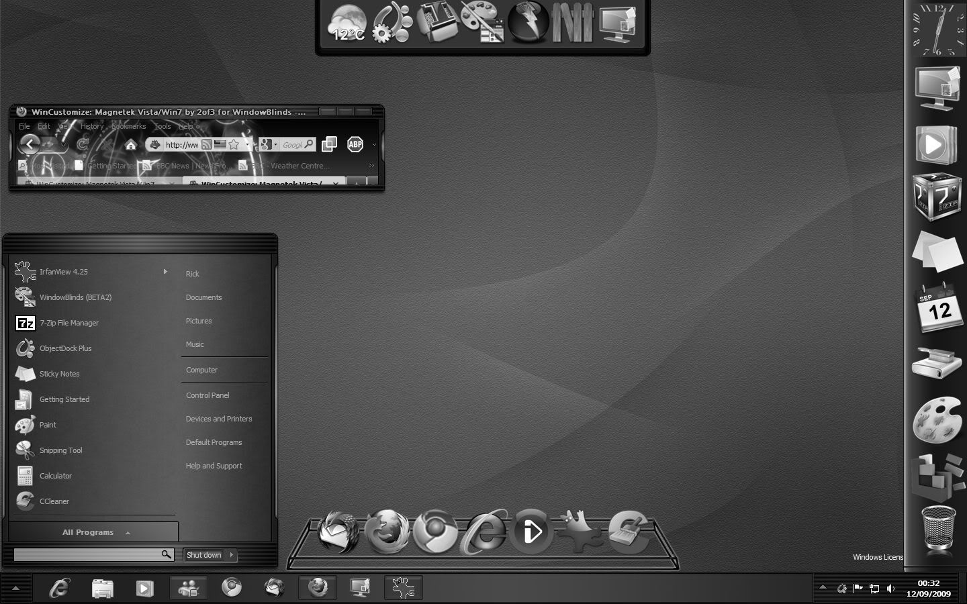Launch Chrome from the bottom dock

point(435,532)
